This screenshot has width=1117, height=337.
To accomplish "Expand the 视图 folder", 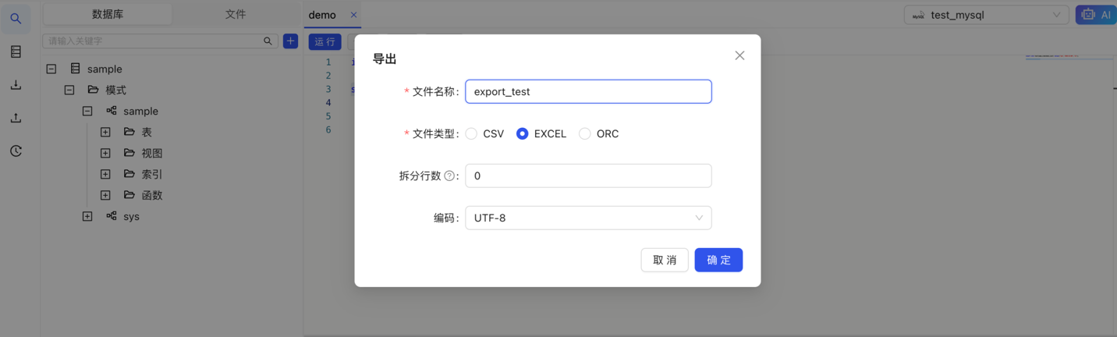I will click(105, 153).
